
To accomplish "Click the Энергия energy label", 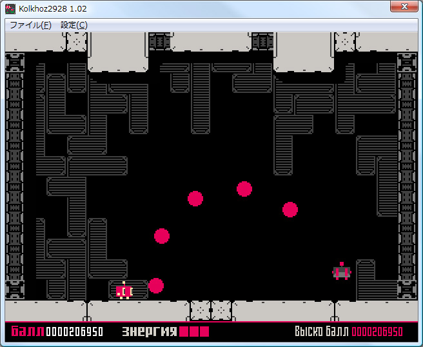I will click(150, 332).
